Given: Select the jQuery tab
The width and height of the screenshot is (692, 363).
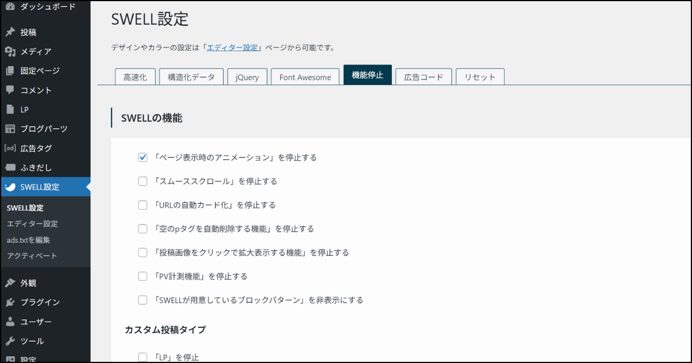Looking at the screenshot, I should (x=247, y=77).
